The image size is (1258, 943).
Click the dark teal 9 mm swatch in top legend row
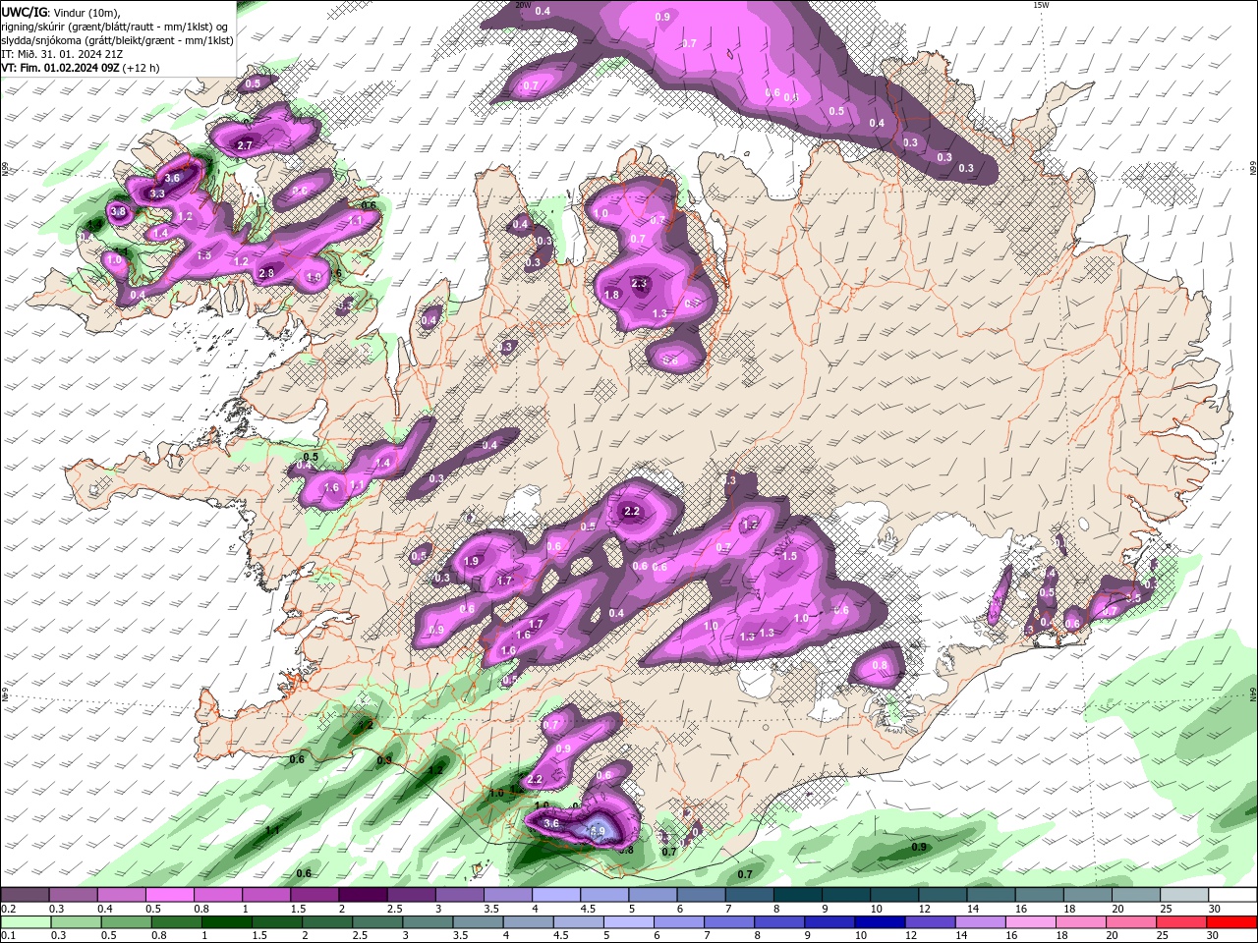point(844,895)
